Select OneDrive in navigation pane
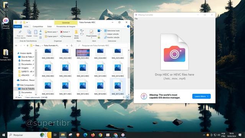Screen dimensions: 245x138 pyautogui.click(x=26, y=80)
